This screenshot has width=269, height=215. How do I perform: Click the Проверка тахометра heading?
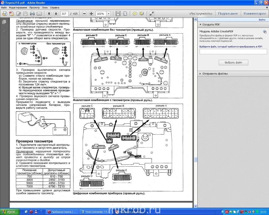point(34,141)
